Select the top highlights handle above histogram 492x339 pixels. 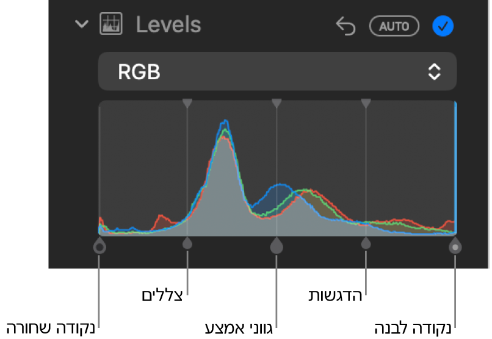366,103
